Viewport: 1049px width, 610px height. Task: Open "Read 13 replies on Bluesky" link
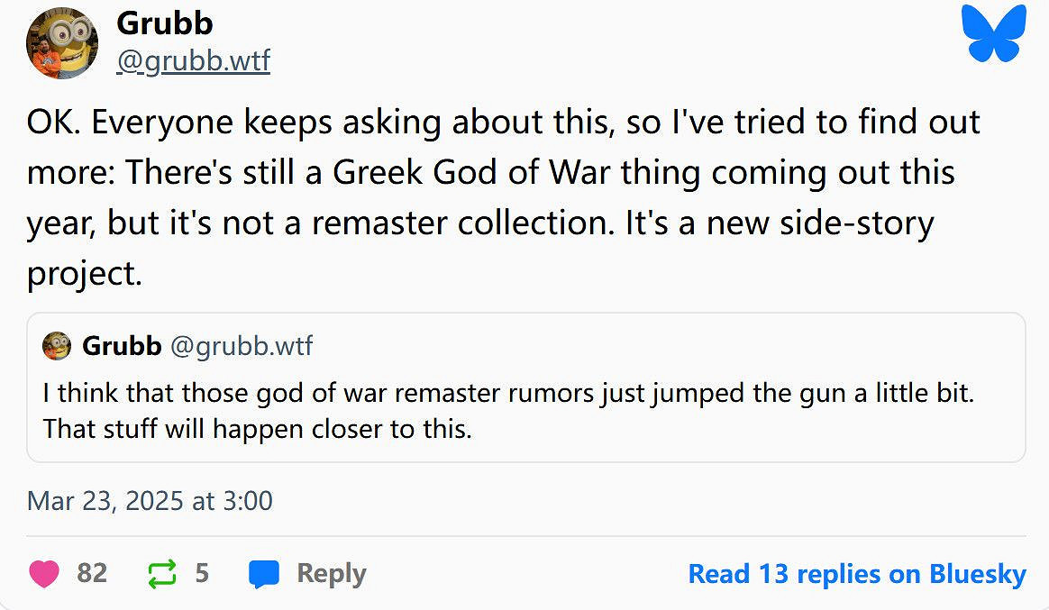856,574
